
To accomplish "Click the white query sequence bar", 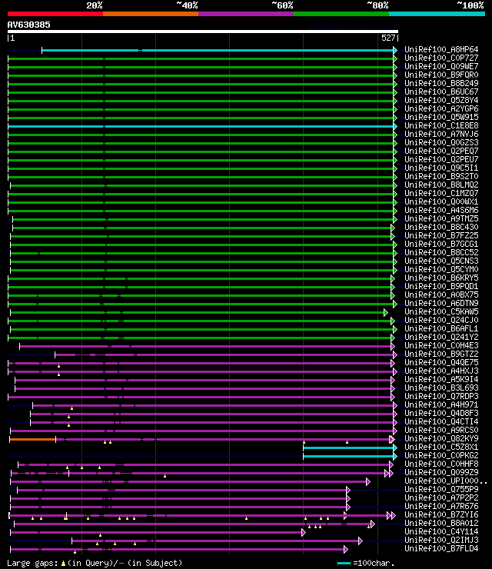I will [x=203, y=32].
